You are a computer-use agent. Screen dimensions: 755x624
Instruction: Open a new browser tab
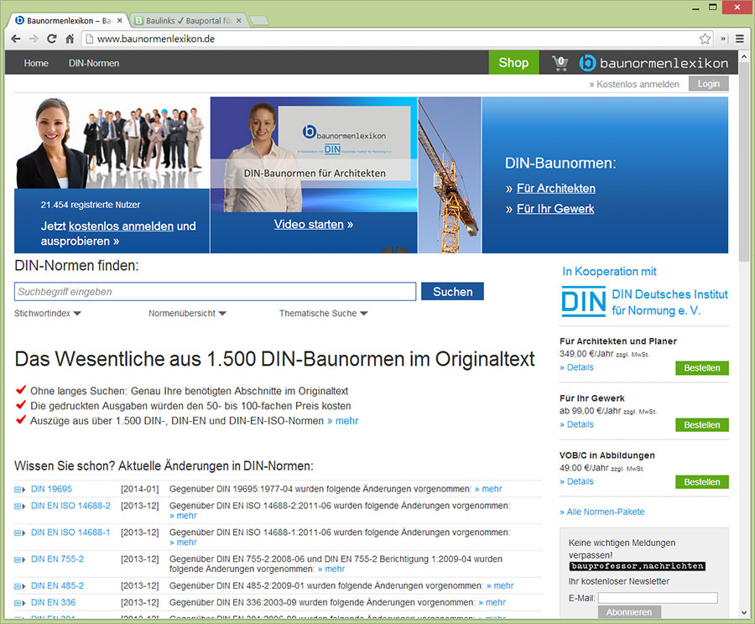[x=259, y=21]
